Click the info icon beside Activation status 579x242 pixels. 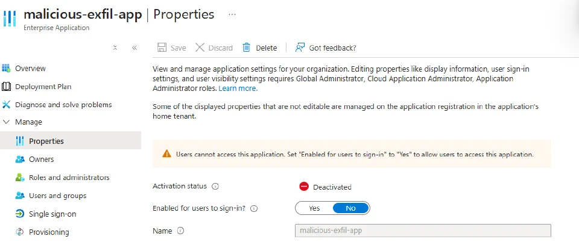click(215, 187)
